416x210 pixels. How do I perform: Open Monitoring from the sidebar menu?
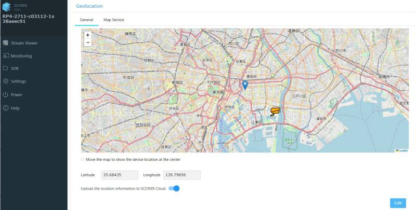pyautogui.click(x=21, y=56)
